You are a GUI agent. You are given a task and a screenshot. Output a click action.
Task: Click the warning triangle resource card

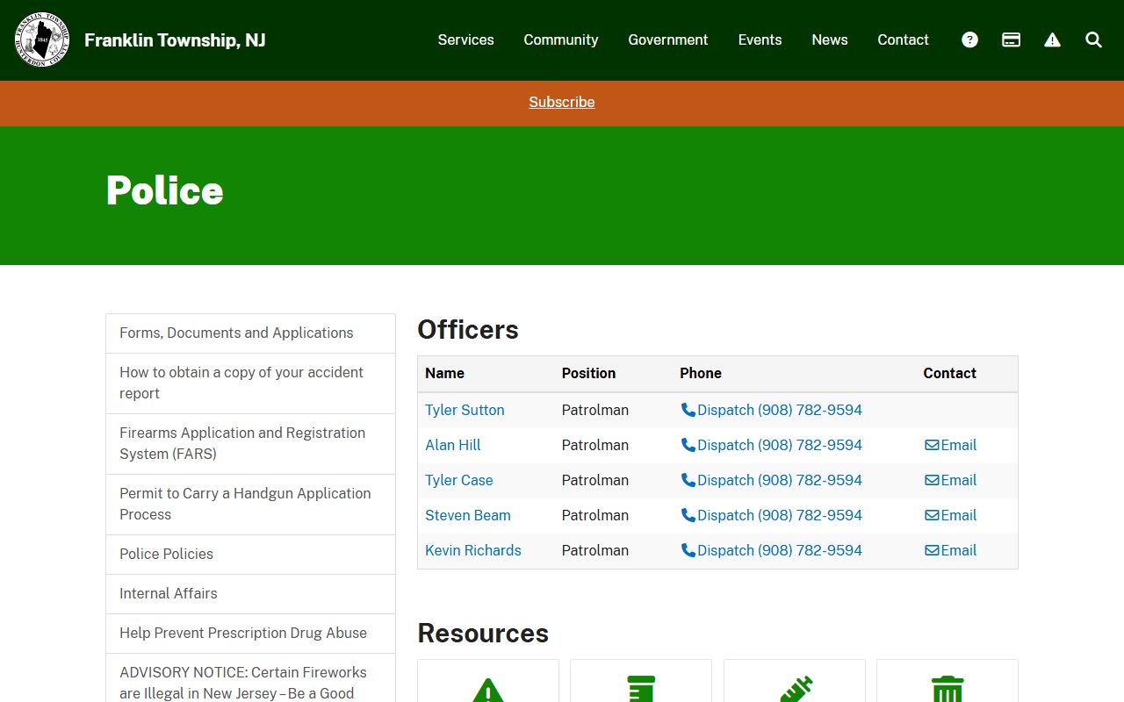pyautogui.click(x=488, y=681)
